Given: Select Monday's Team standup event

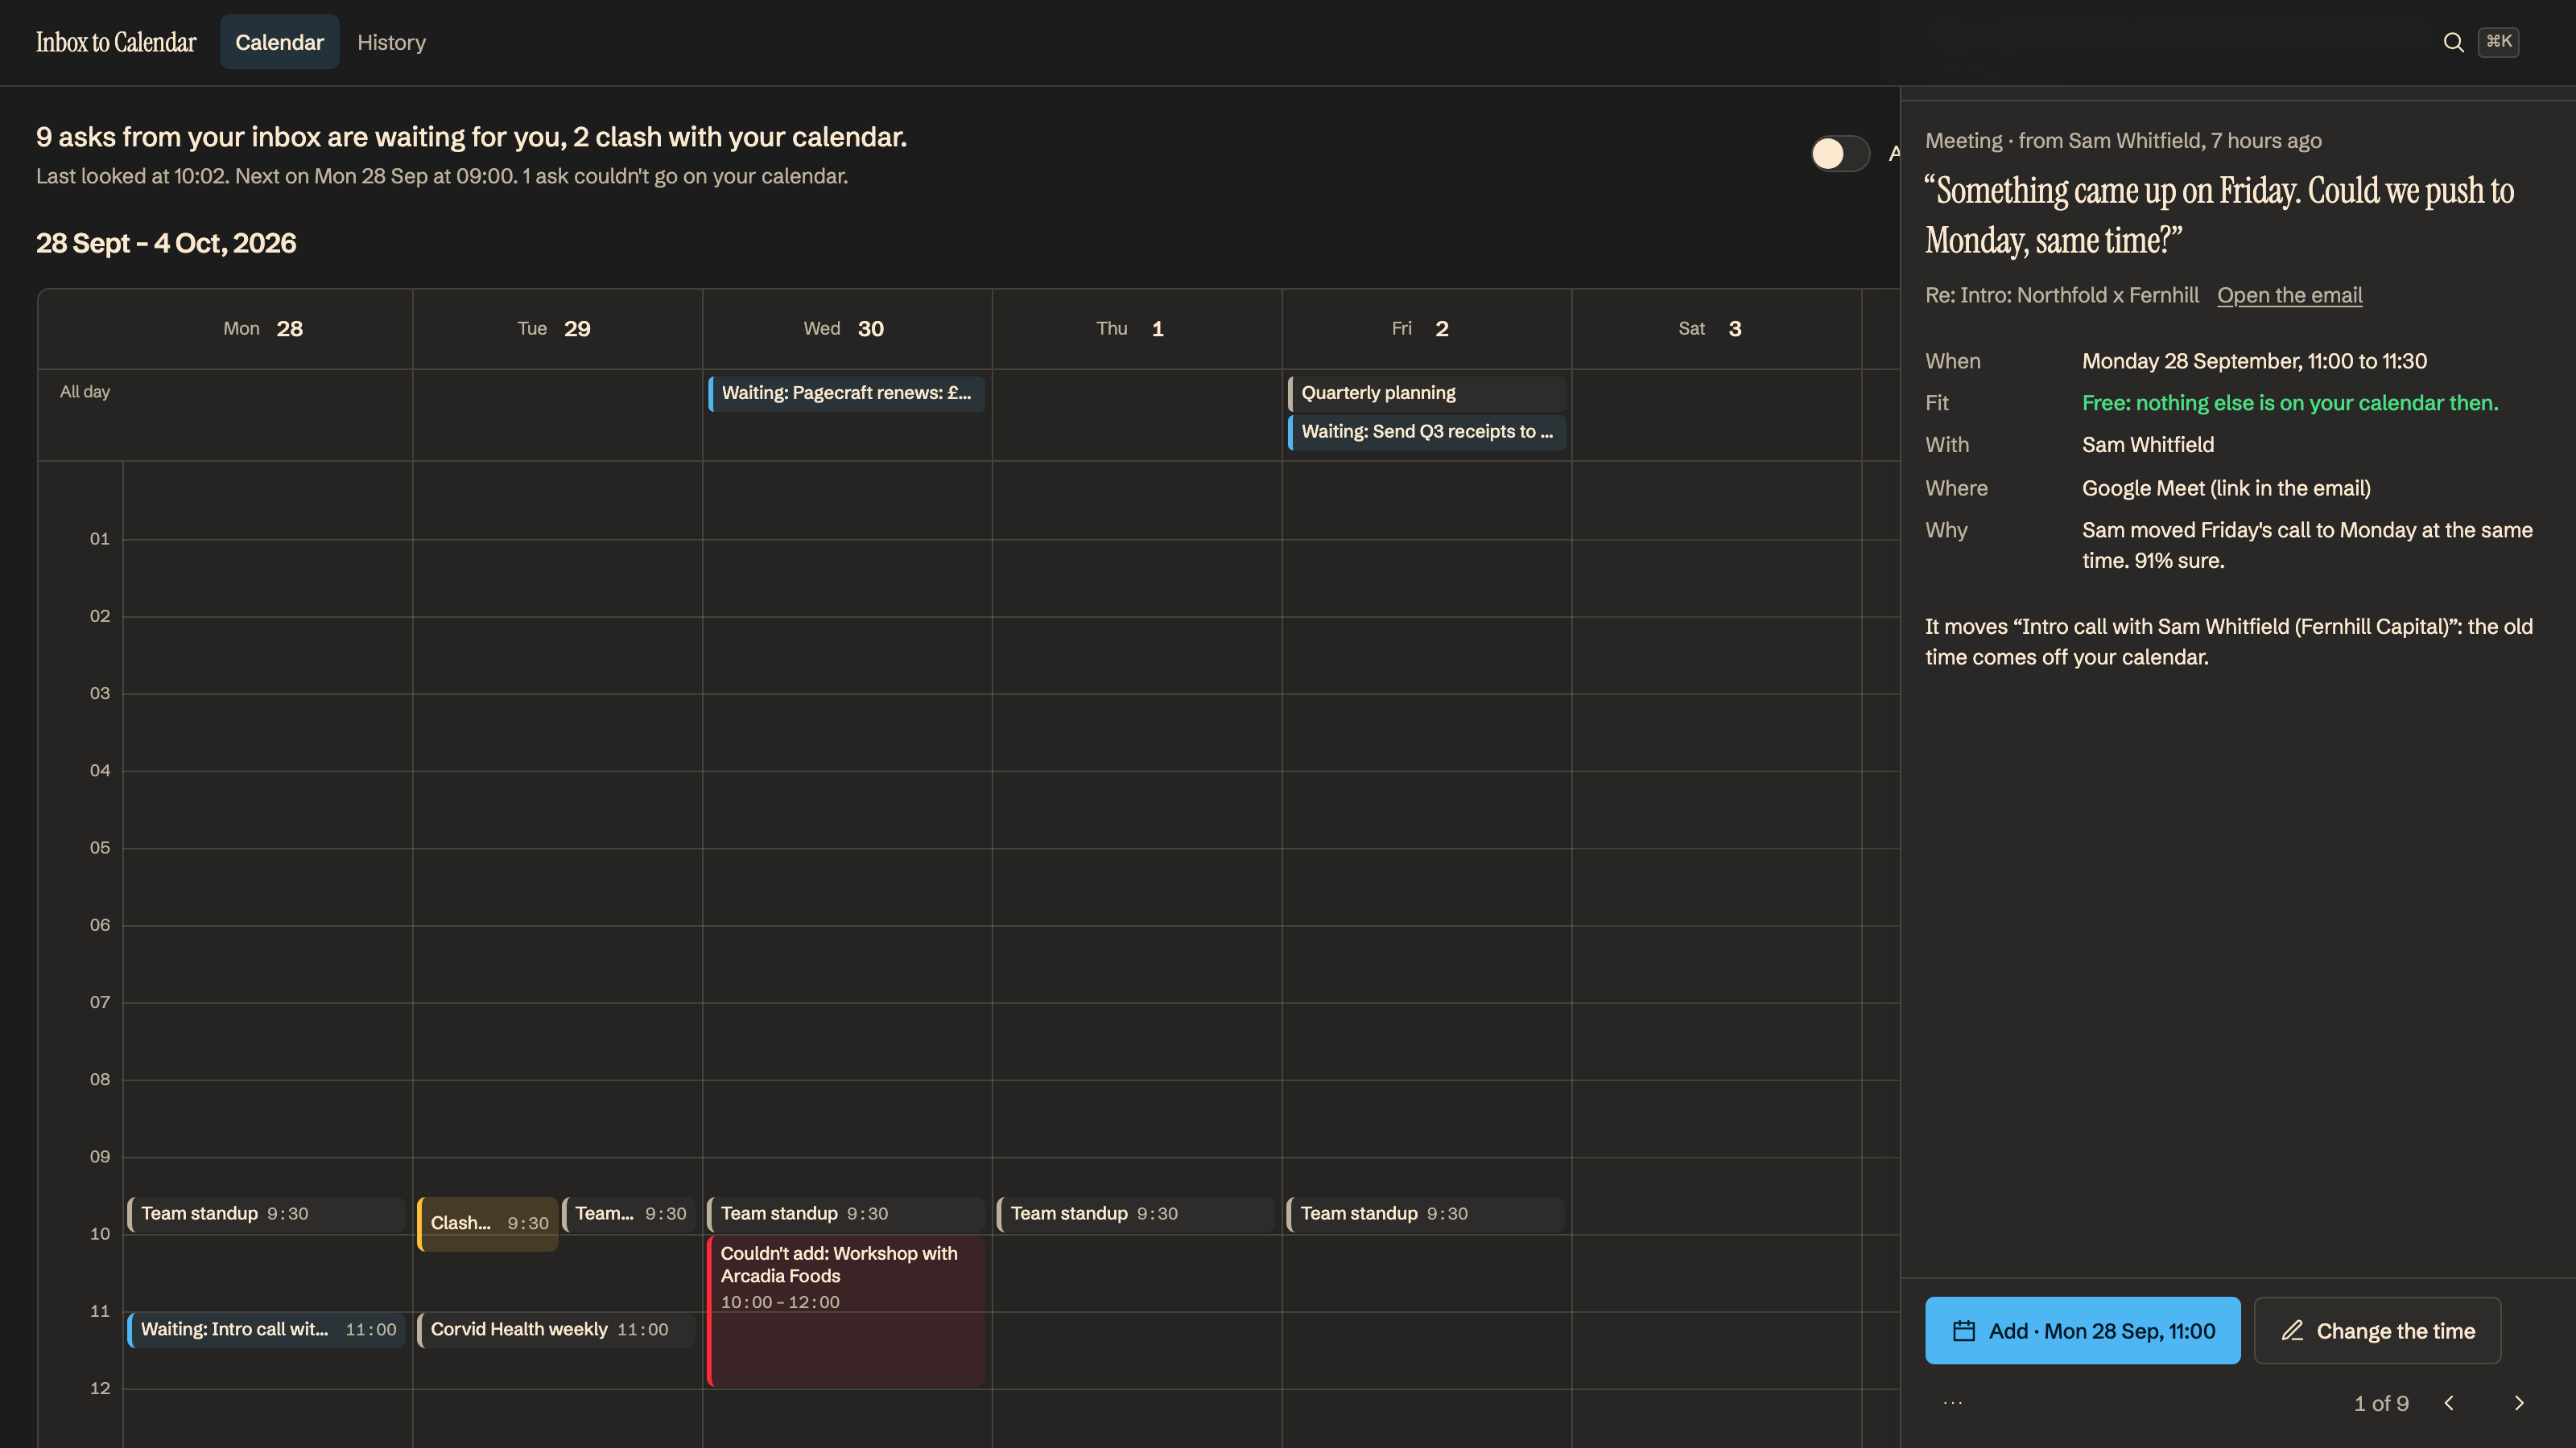Looking at the screenshot, I should 266,1213.
